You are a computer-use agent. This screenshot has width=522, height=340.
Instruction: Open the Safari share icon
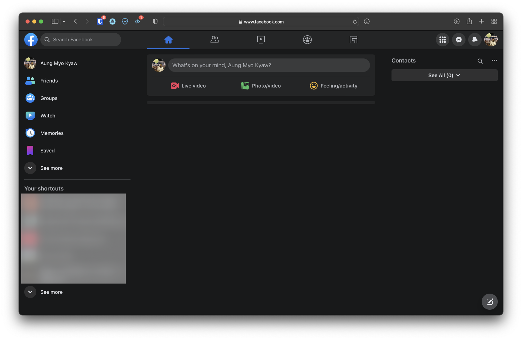(x=469, y=21)
